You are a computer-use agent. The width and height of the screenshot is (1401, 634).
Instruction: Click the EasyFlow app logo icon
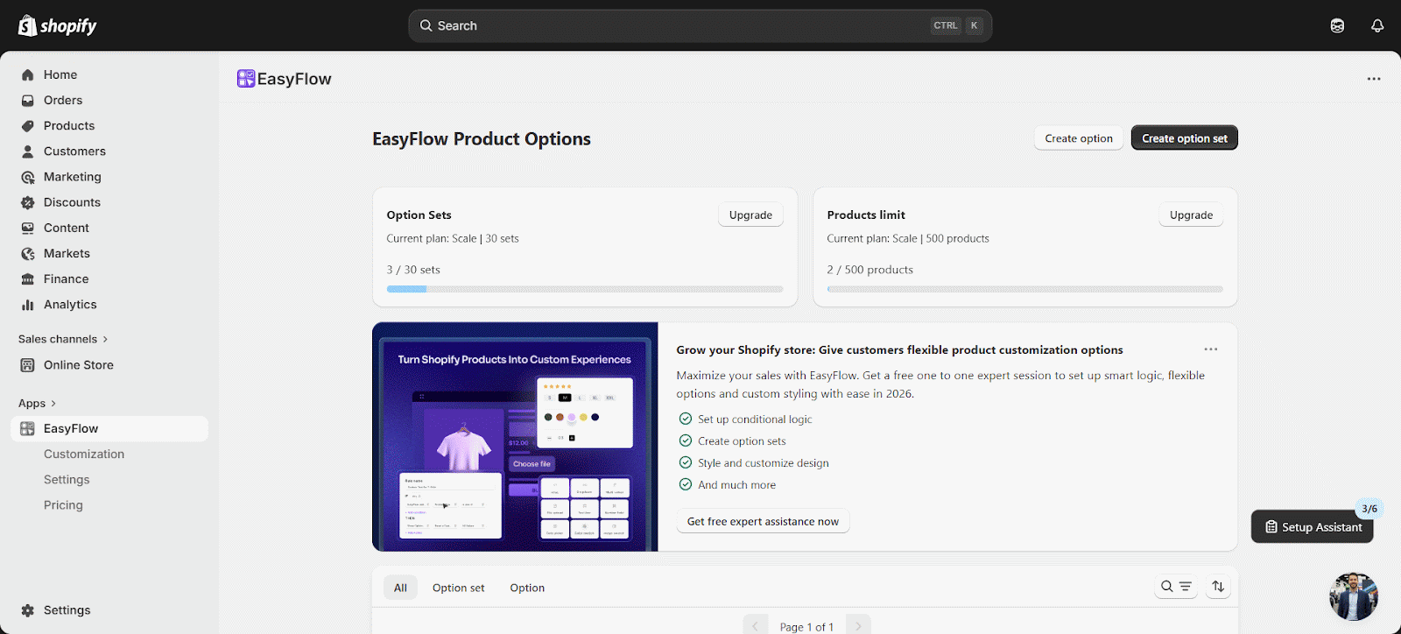coord(246,79)
